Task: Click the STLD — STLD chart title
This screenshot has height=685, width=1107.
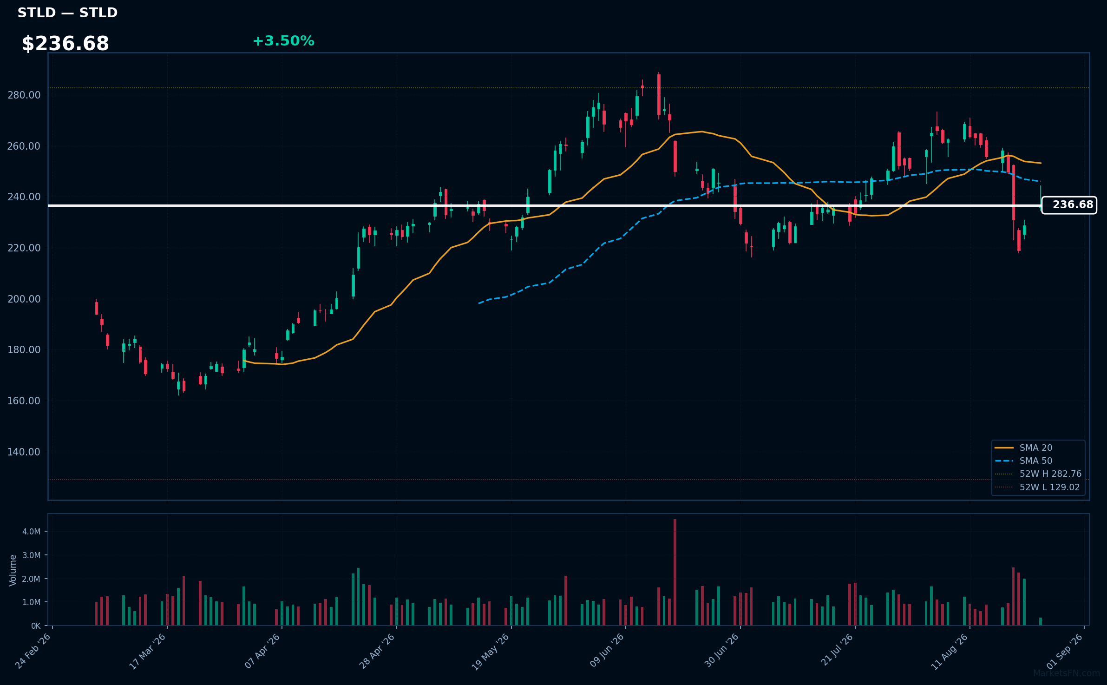Action: point(67,13)
